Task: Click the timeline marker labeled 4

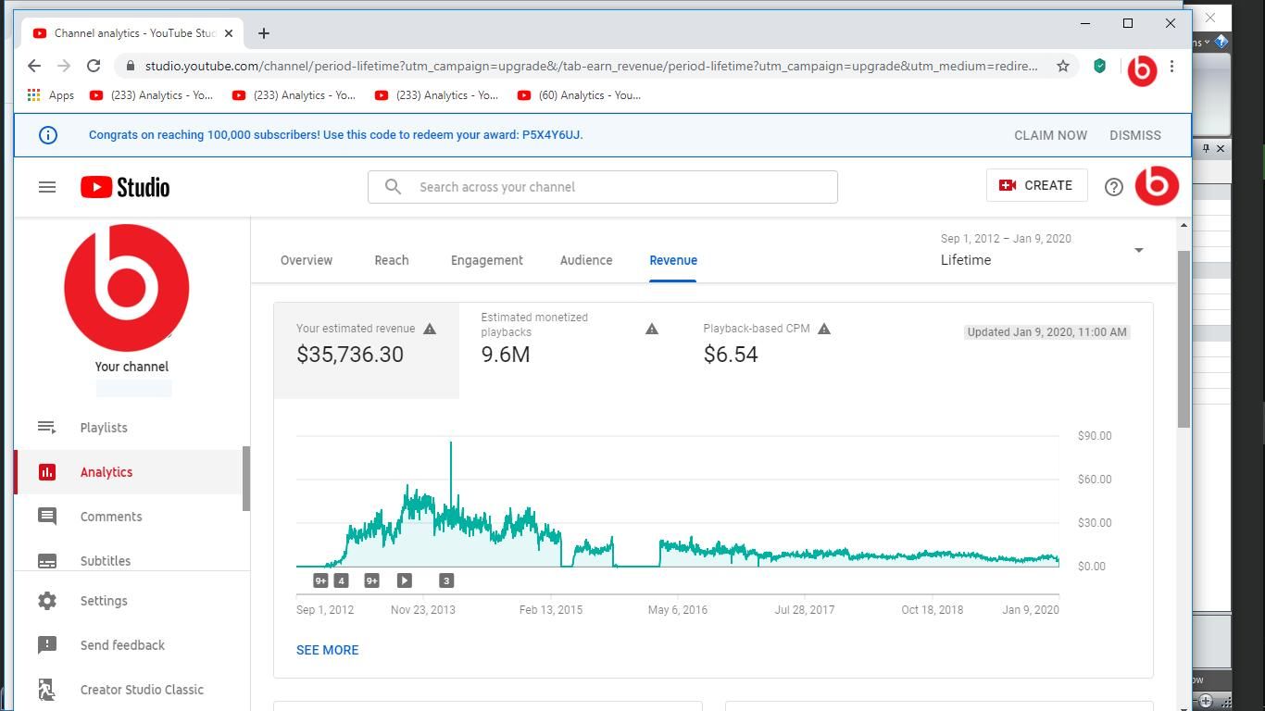Action: tap(341, 580)
